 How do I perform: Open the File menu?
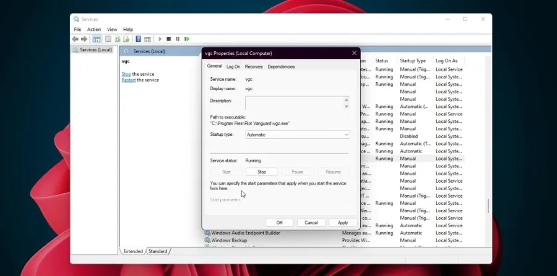pyautogui.click(x=77, y=30)
